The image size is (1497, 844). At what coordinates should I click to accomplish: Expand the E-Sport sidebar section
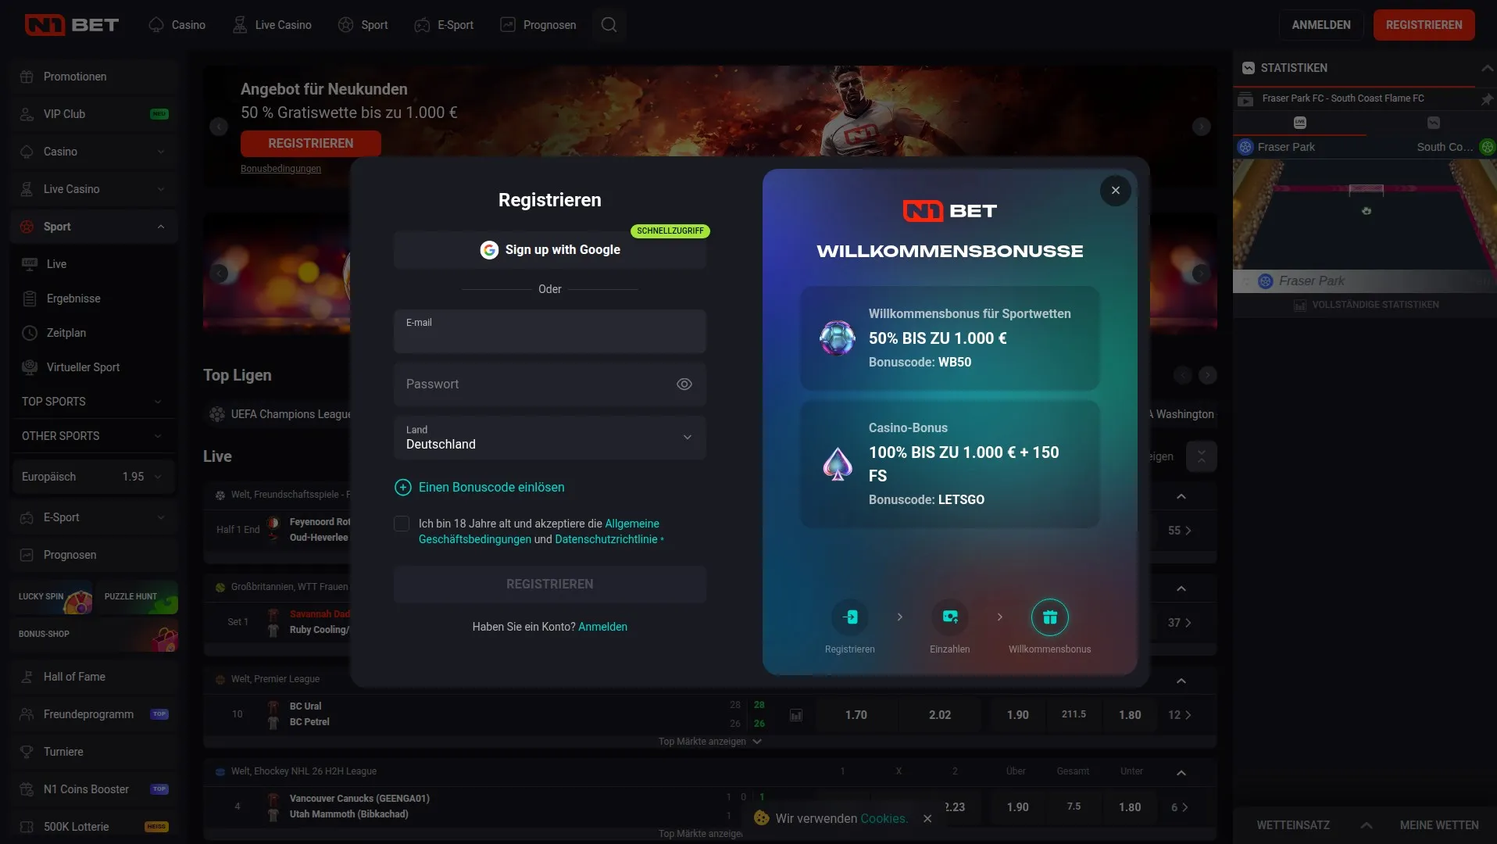pyautogui.click(x=161, y=517)
